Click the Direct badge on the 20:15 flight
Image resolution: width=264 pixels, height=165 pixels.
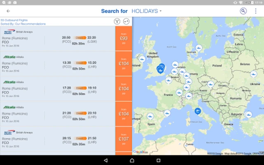(x=80, y=139)
